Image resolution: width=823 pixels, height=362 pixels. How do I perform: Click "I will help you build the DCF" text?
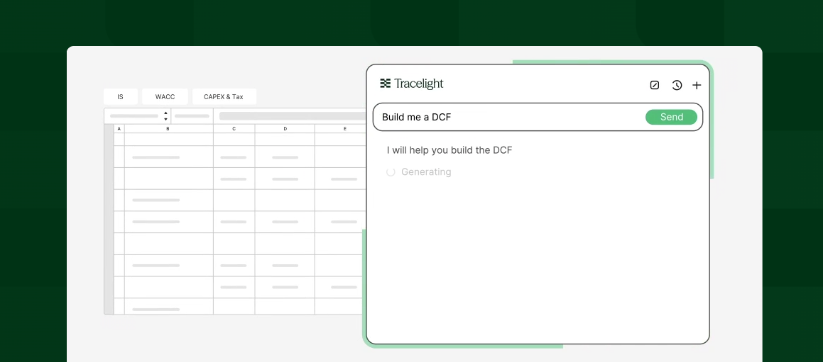(x=449, y=150)
